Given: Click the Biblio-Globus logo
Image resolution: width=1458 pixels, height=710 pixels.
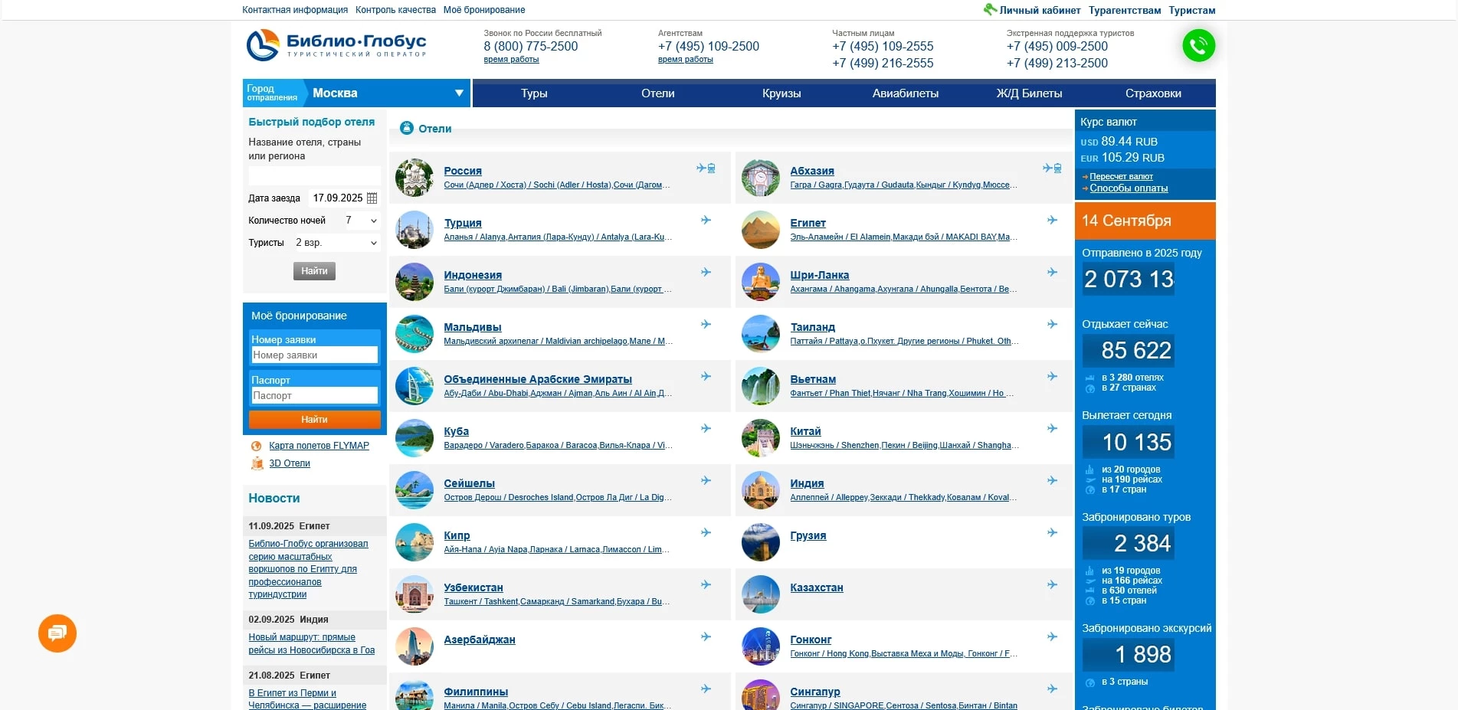Looking at the screenshot, I should click(336, 45).
